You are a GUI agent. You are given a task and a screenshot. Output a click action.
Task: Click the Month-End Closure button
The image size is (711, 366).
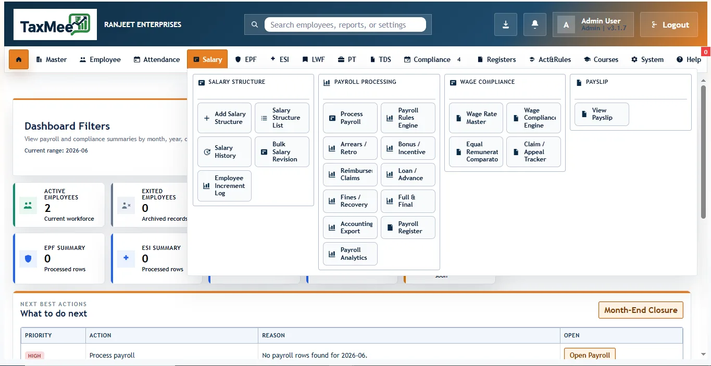tap(641, 310)
